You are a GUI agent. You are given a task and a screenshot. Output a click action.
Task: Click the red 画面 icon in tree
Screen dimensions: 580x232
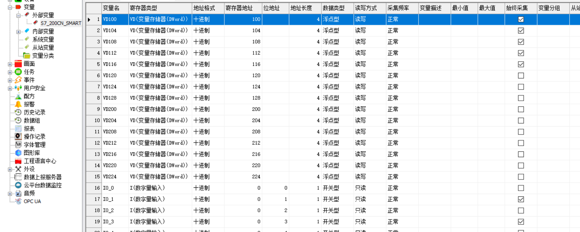tap(18, 64)
